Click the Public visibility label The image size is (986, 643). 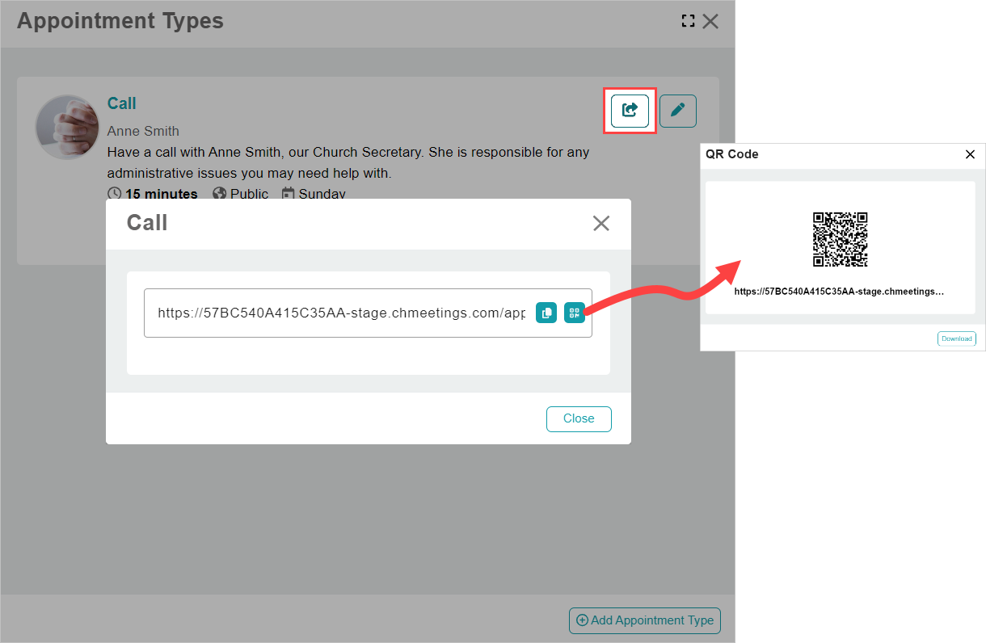click(x=241, y=194)
